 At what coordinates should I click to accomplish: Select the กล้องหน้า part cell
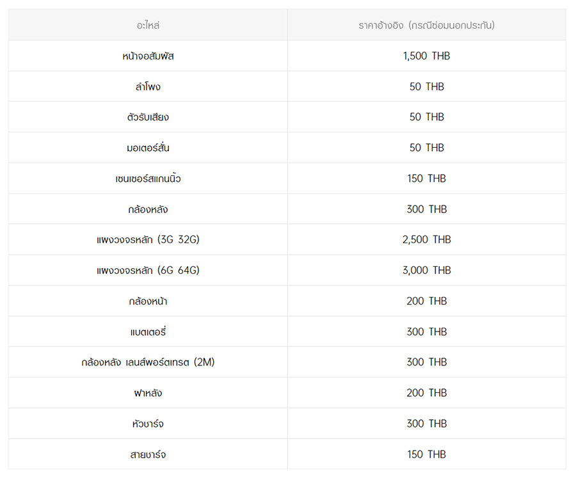pyautogui.click(x=148, y=301)
